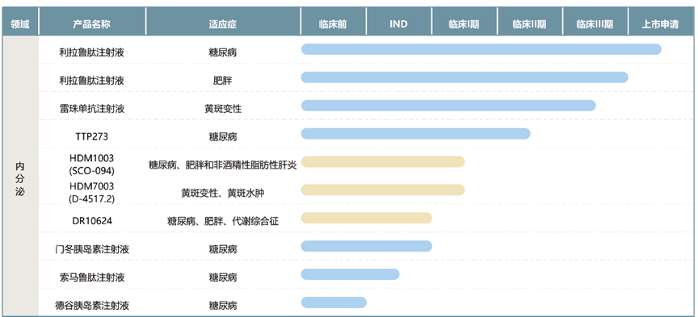Click the 门冬胰岛素注射液 progress bar
Screen dimensions: 698x317
pos(366,246)
